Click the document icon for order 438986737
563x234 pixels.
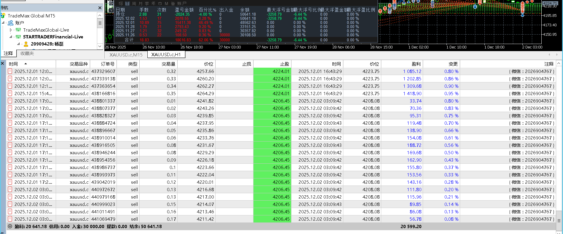pyautogui.click(x=10, y=167)
